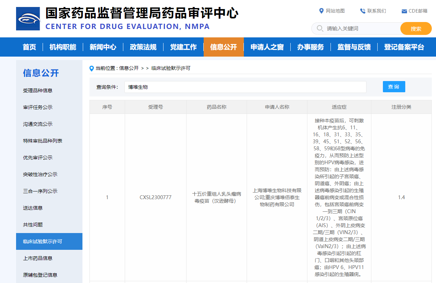Select 优先审评公示 in the sidebar

click(38, 158)
